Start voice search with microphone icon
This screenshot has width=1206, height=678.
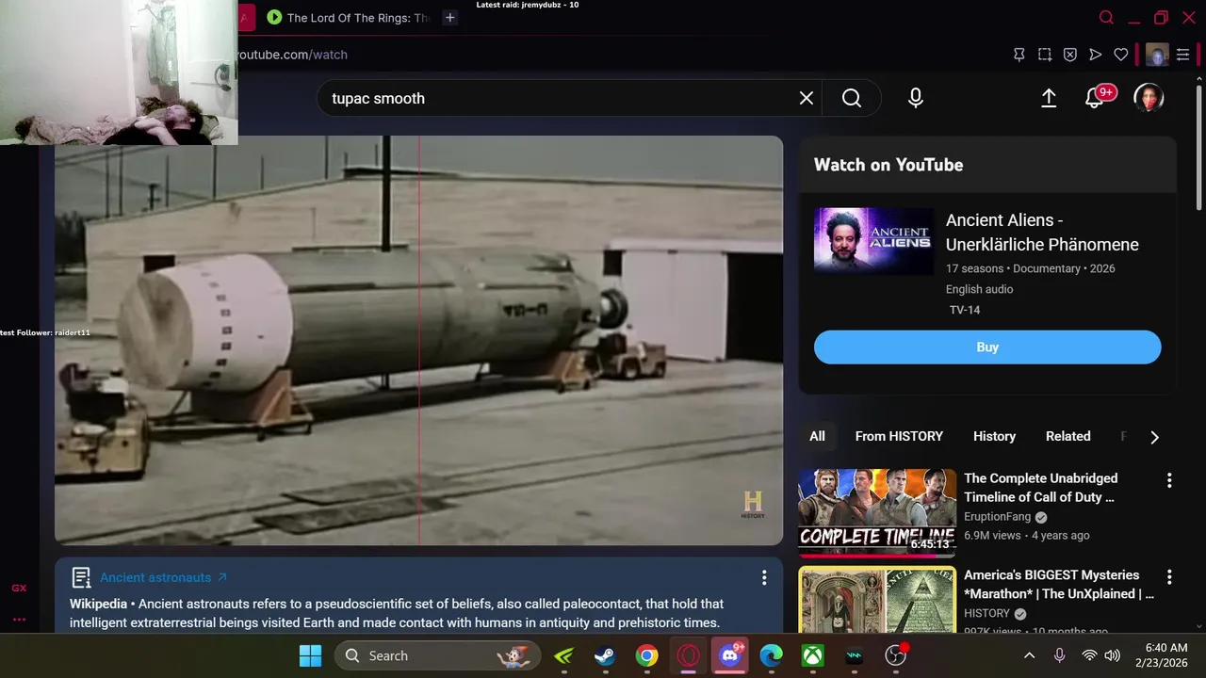point(916,98)
